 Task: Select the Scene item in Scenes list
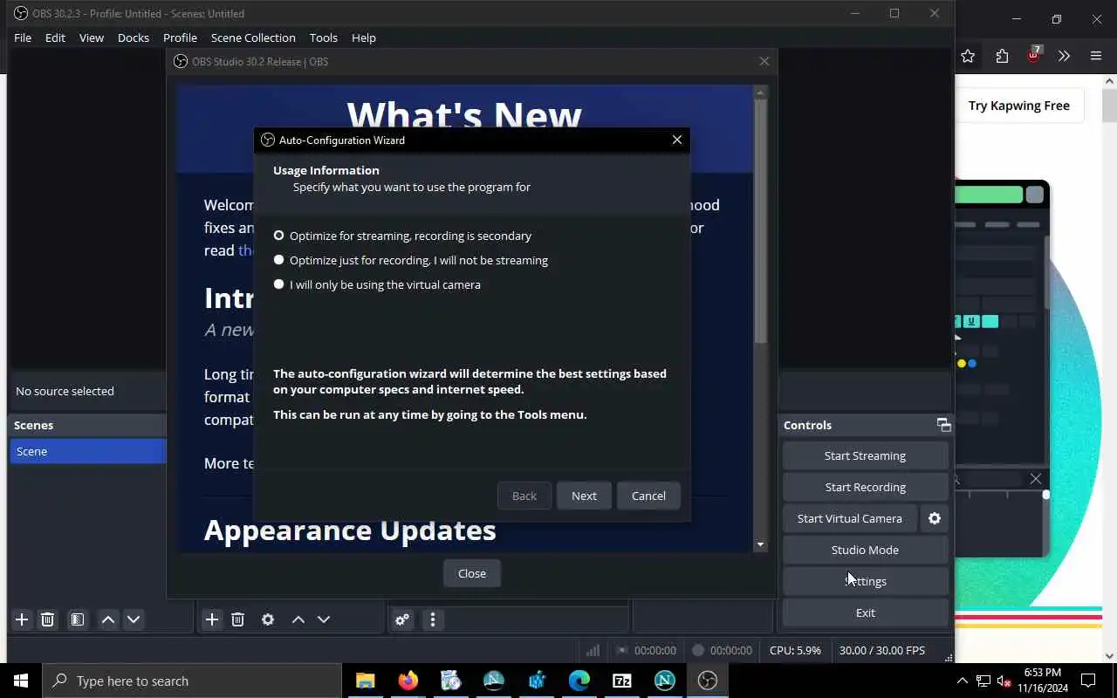point(87,451)
